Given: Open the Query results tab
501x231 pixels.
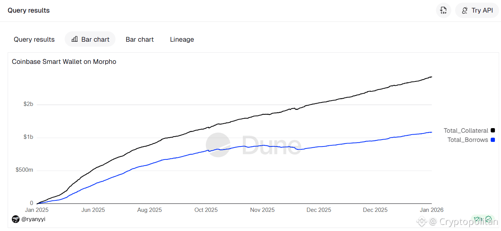Looking at the screenshot, I should pos(34,39).
